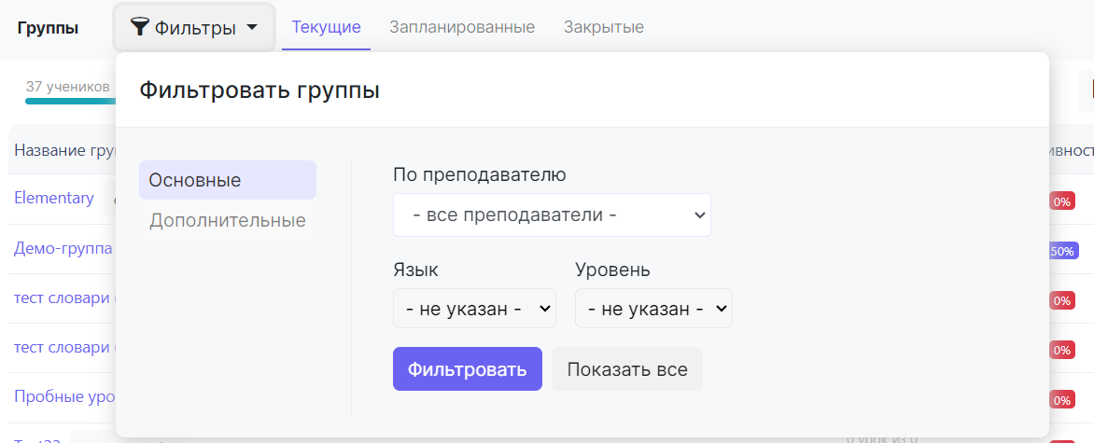Screen dimensions: 1094x443
Task: Switch to the Текущие tab
Action: click(326, 27)
